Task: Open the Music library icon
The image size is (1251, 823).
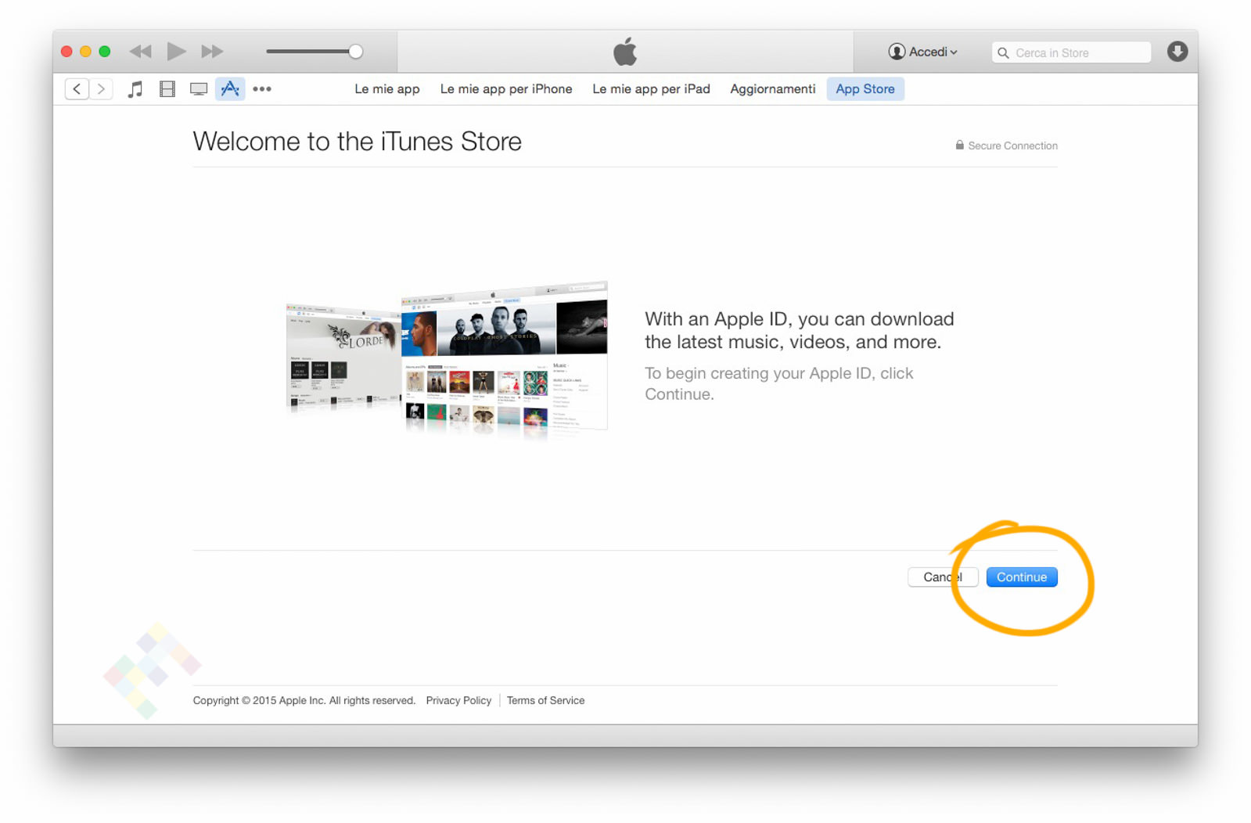Action: pos(135,89)
